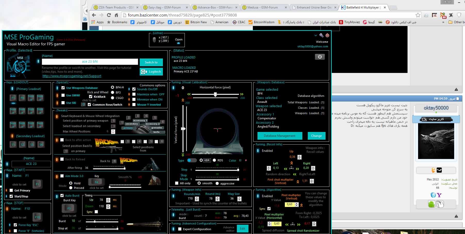The height and width of the screenshot is (234, 465).
Task: Switch to Medusa GSM-Forum tab
Action: (262, 7)
